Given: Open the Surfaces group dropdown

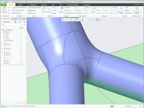Looking at the screenshot, I should [125, 16].
